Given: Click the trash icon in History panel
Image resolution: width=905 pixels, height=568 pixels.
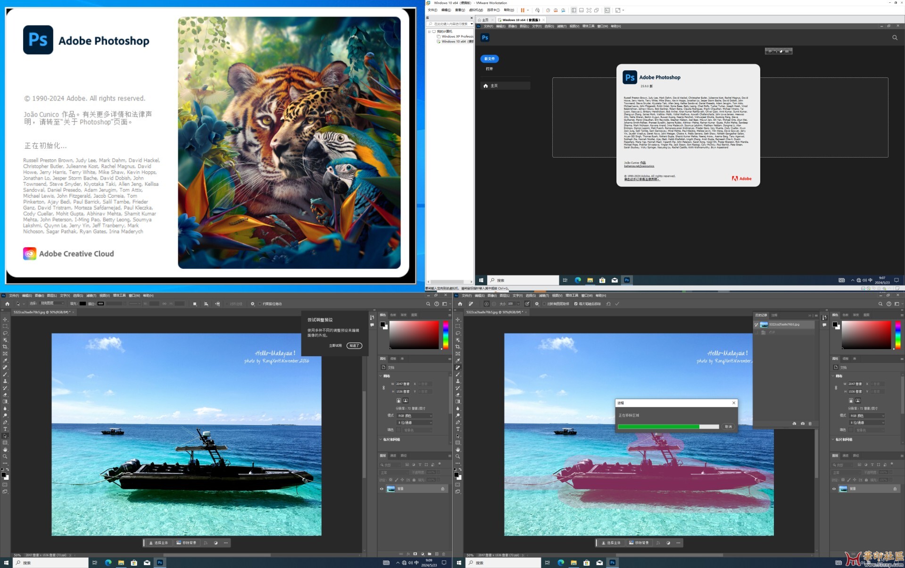Looking at the screenshot, I should (810, 424).
